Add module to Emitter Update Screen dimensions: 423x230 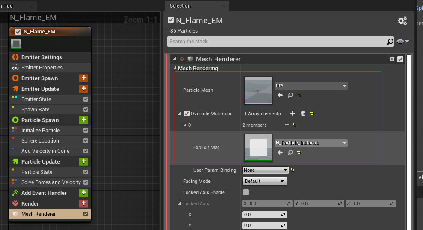84,89
